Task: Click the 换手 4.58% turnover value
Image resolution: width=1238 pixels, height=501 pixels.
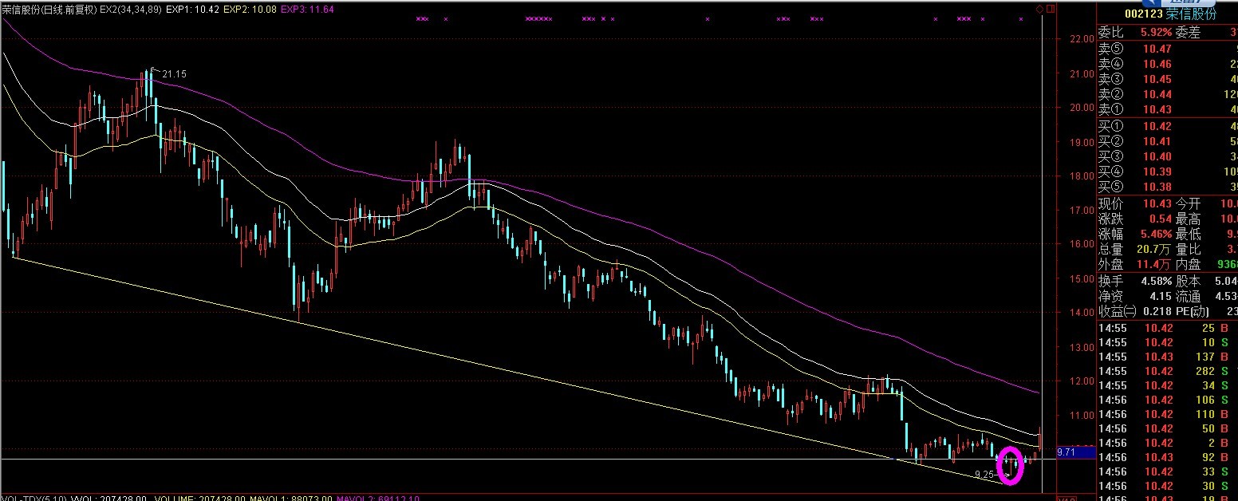Action: (1155, 282)
